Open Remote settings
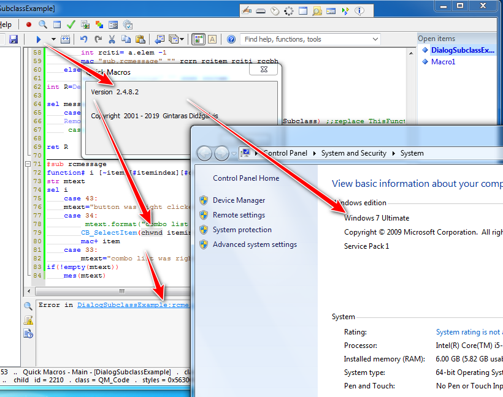This screenshot has width=503, height=397. (239, 215)
